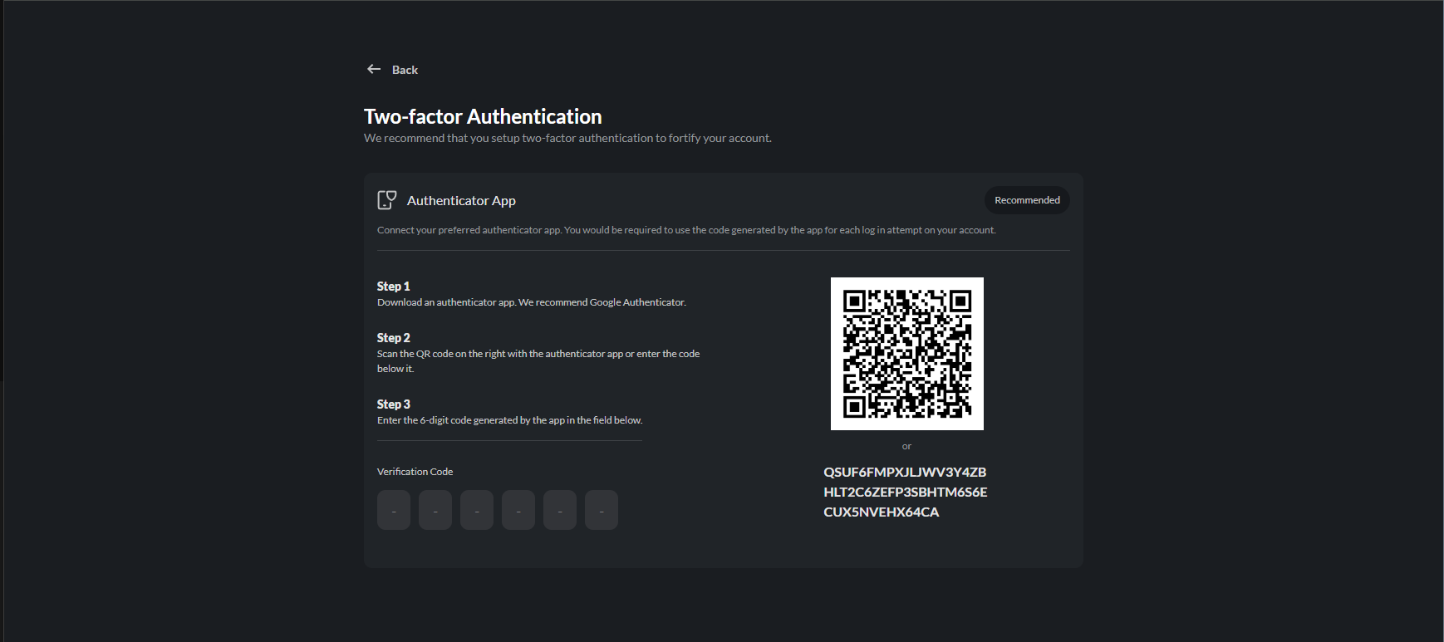Screen dimensions: 1444x642
Task: Click the Recommended badge
Action: [1027, 200]
